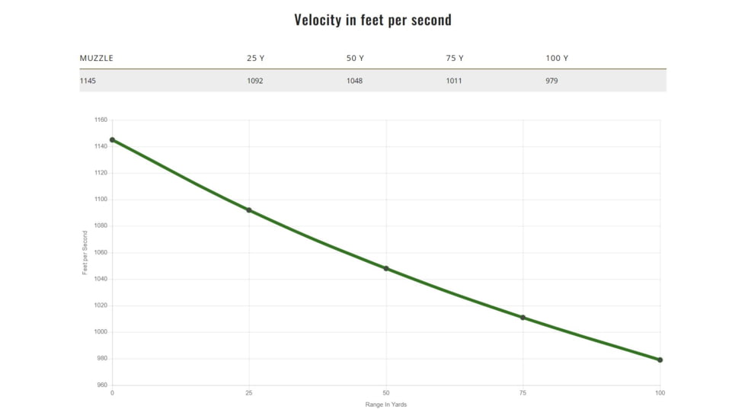Click the 25 Y column header
Viewport: 745px width, 419px height.
coord(255,59)
